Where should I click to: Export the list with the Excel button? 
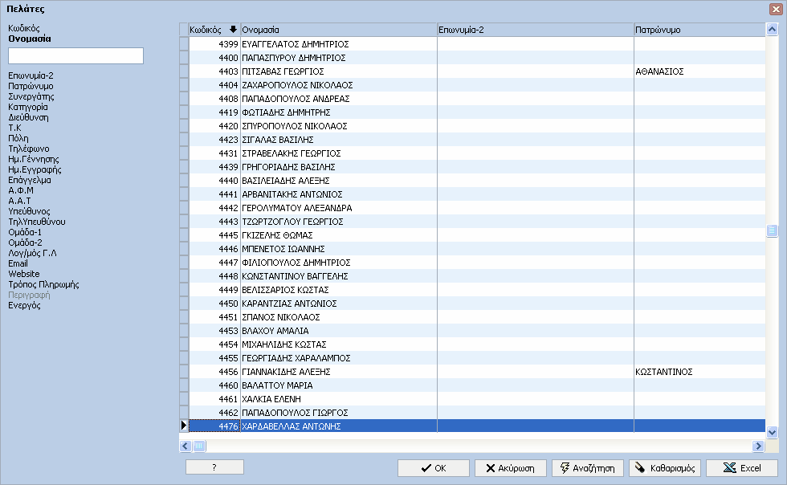pyautogui.click(x=742, y=468)
